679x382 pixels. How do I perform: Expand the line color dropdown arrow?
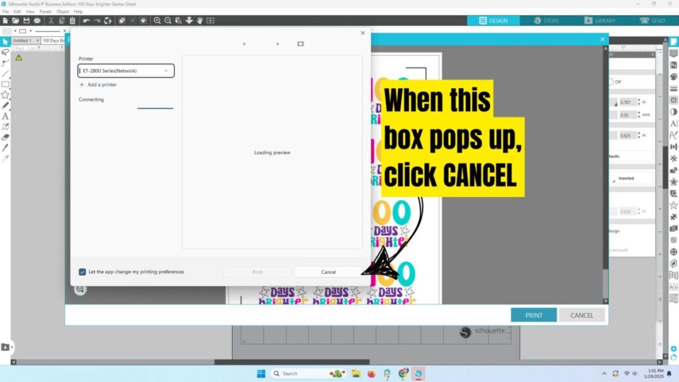(31, 31)
